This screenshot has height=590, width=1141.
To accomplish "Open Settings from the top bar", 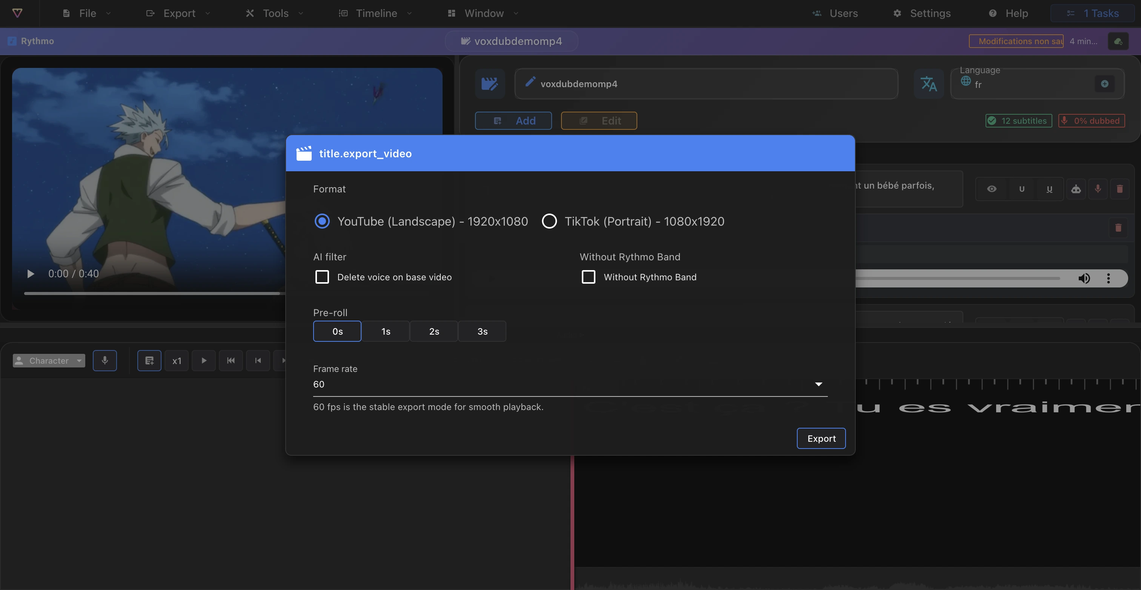I will tap(922, 13).
